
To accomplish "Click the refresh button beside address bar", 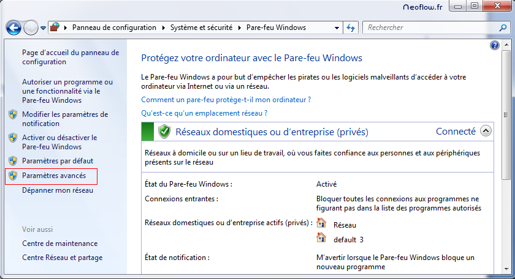I will click(x=351, y=28).
